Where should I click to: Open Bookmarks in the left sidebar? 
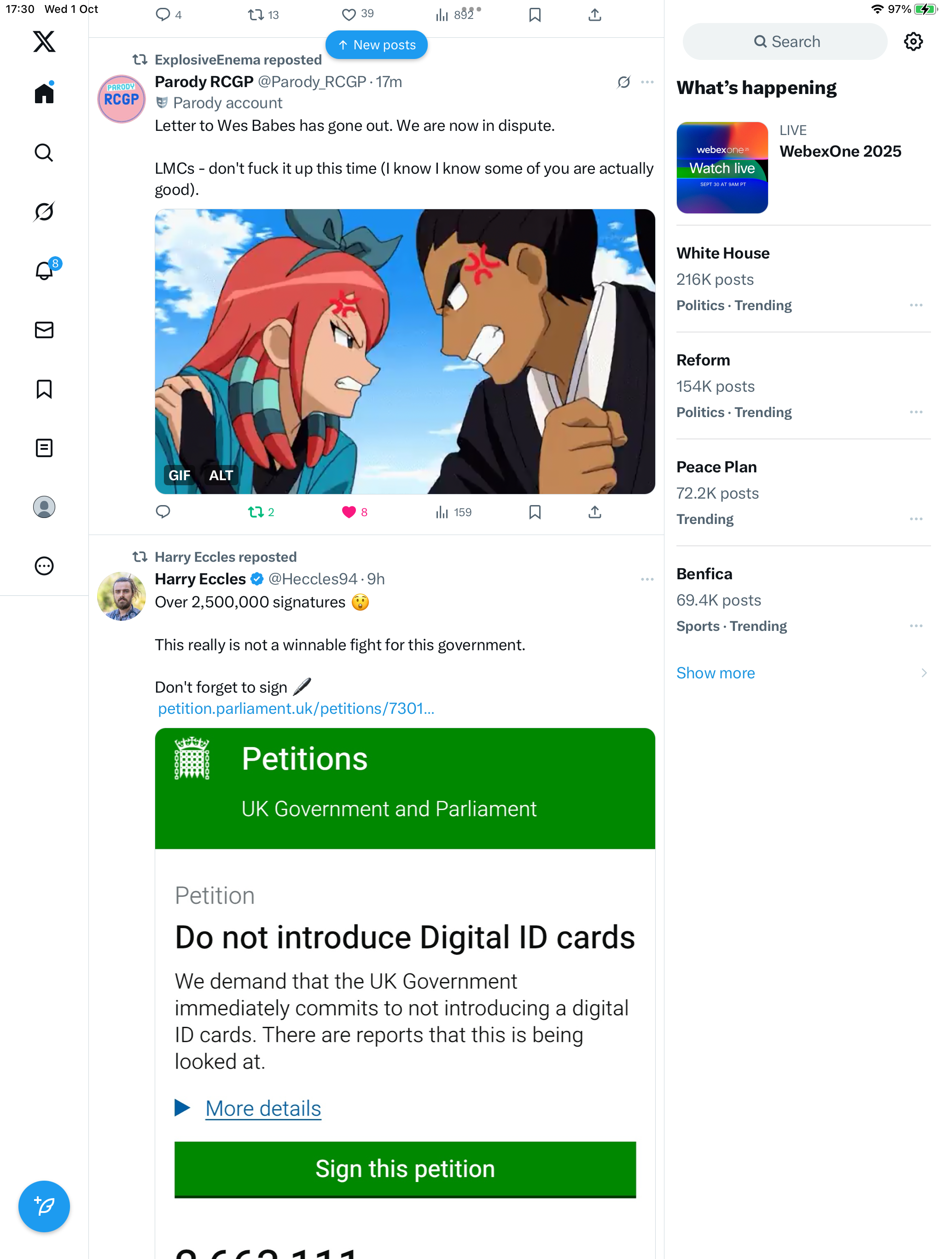coord(44,389)
